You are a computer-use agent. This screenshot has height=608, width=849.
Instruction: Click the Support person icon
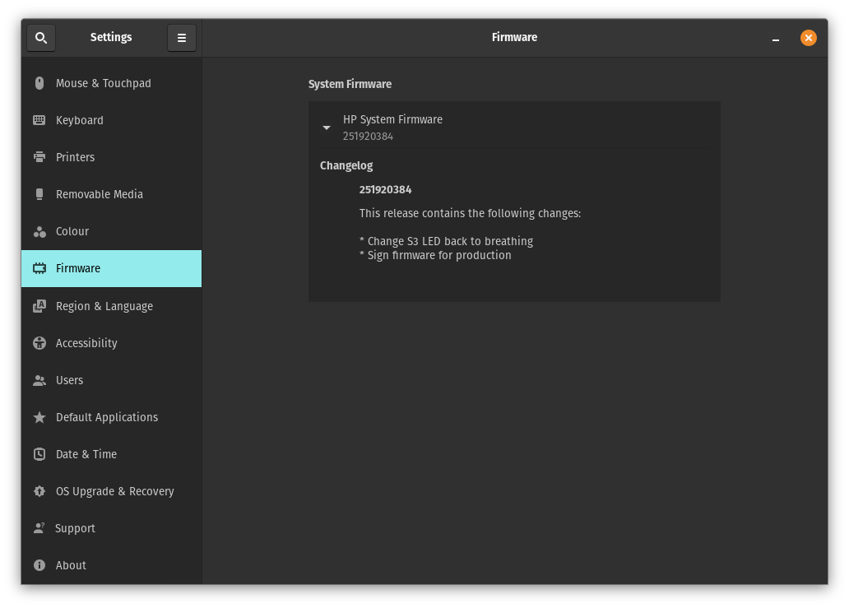pos(39,528)
